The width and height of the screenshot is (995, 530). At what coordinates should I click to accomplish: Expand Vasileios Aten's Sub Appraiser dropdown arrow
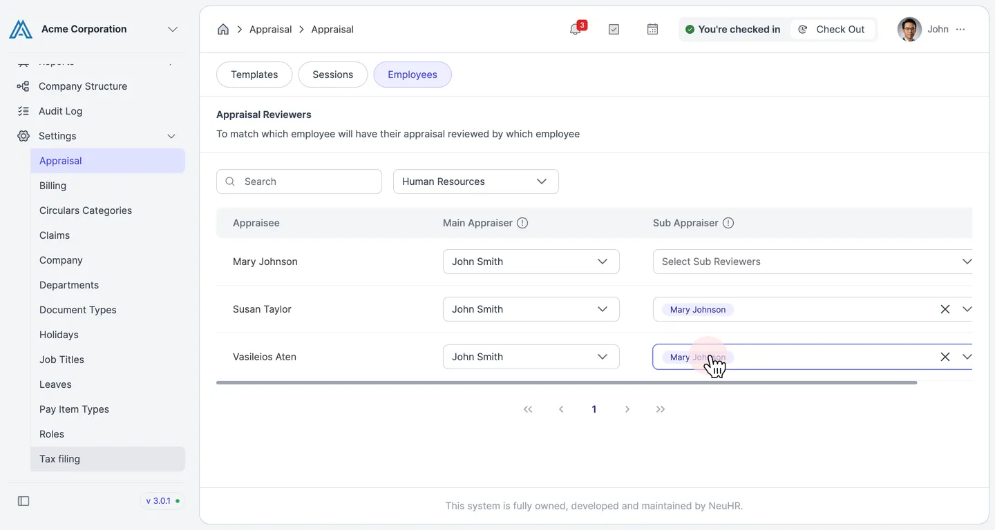(x=967, y=357)
